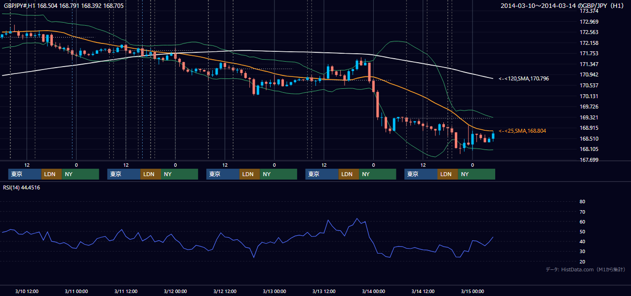This screenshot has width=631, height=296.
Task: Click the 3/11 12:00 date label
Action: [x=126, y=291]
